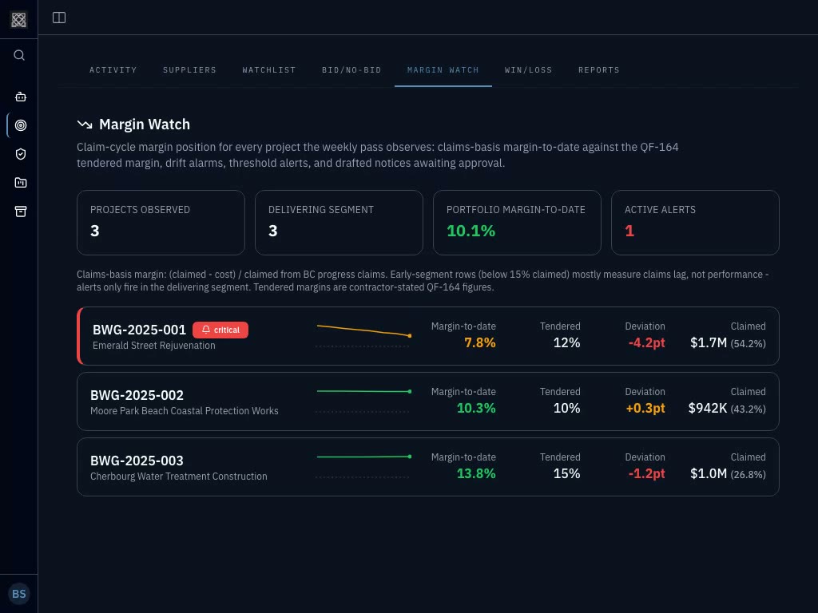The image size is (818, 613).
Task: Click the BS user avatar
Action: [19, 594]
